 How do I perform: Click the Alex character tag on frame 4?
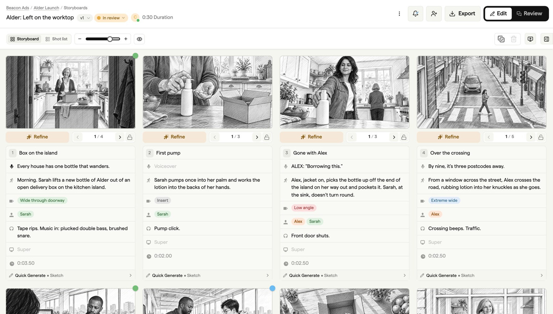click(435, 214)
